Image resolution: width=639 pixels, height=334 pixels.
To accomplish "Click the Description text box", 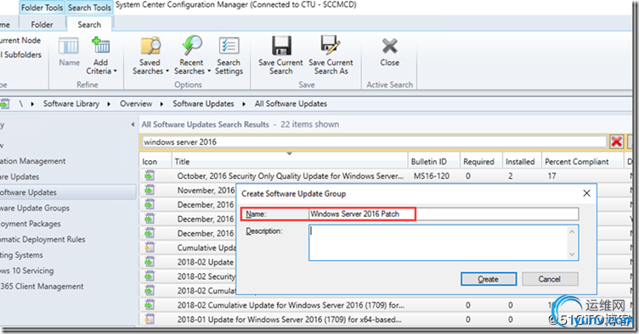I will point(444,242).
